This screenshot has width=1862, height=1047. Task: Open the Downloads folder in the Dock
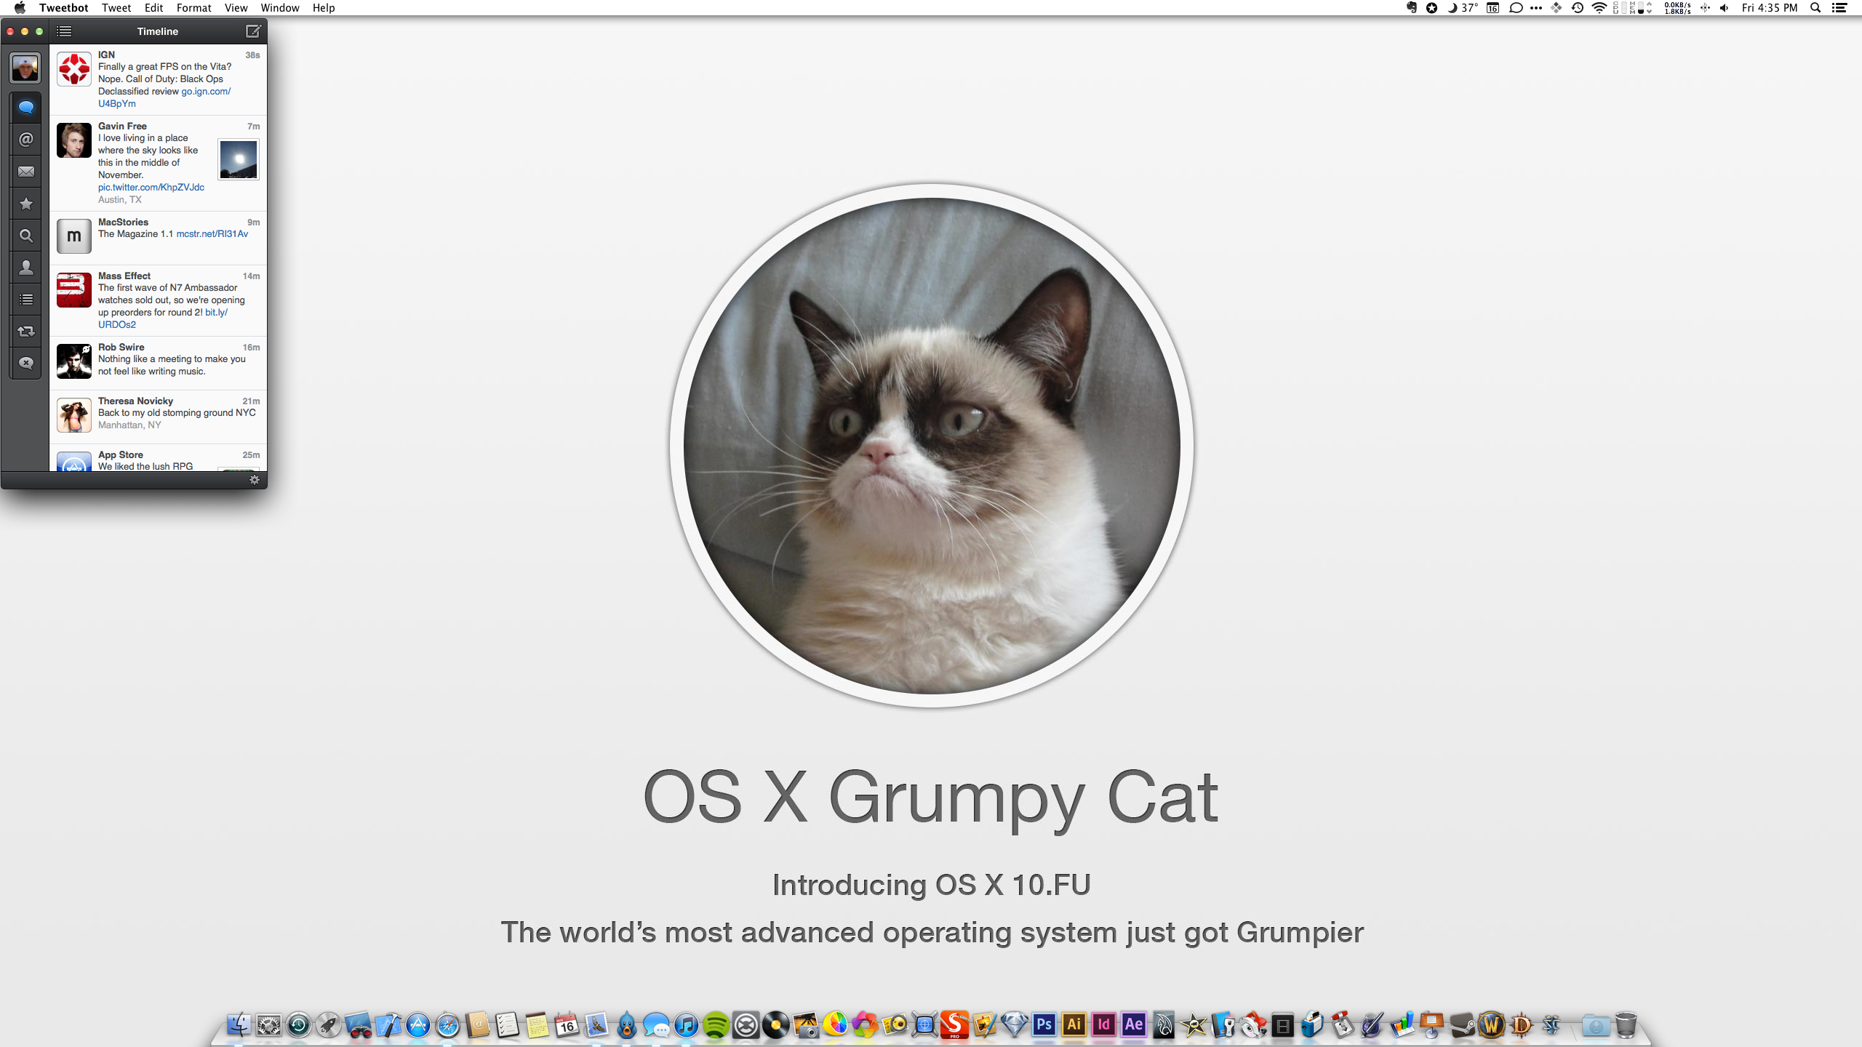[1596, 1025]
